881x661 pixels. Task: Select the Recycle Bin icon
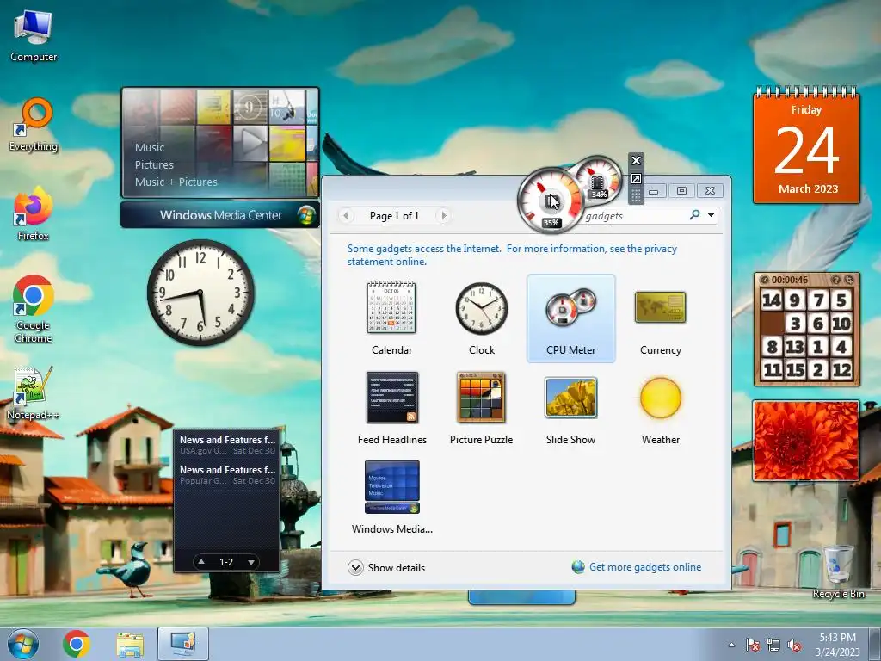click(838, 571)
